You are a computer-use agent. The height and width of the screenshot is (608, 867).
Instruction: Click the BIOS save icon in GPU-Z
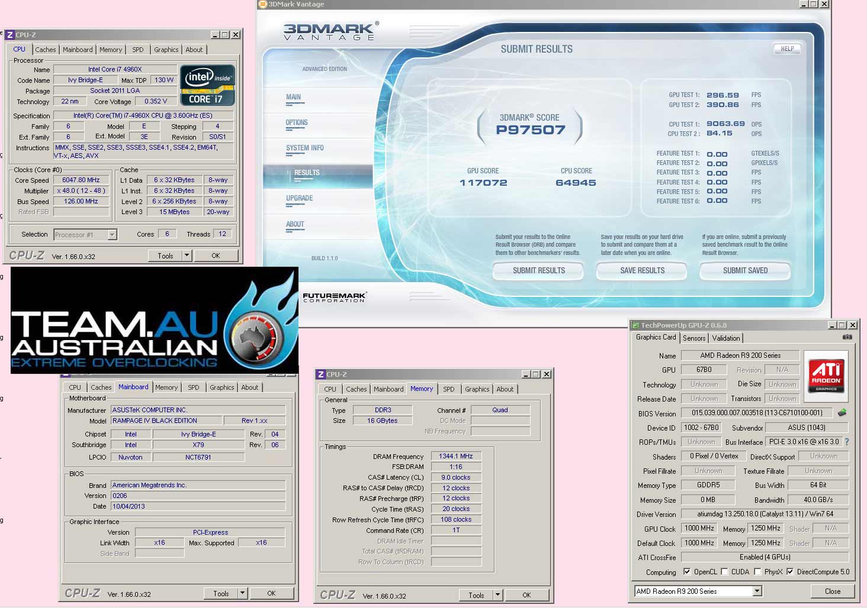pos(842,412)
